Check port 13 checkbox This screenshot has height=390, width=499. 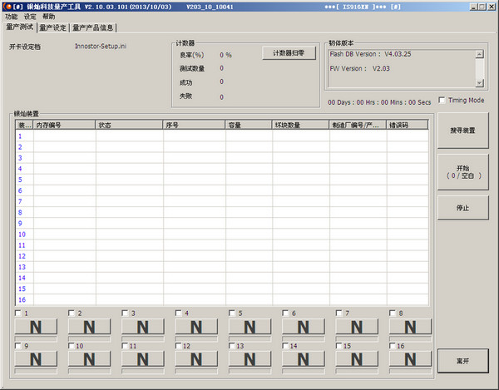click(232, 345)
